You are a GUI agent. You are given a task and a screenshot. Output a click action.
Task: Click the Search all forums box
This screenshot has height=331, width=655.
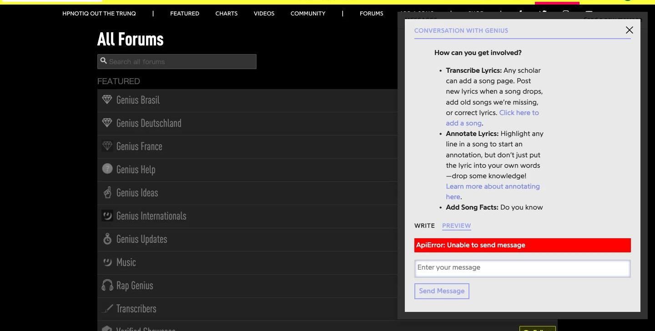pyautogui.click(x=177, y=62)
